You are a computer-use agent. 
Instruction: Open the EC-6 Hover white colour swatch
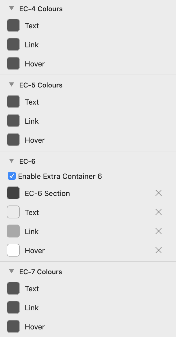13,250
